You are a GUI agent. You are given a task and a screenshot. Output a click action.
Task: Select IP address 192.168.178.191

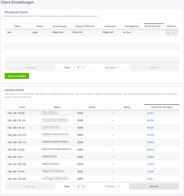click(x=16, y=120)
